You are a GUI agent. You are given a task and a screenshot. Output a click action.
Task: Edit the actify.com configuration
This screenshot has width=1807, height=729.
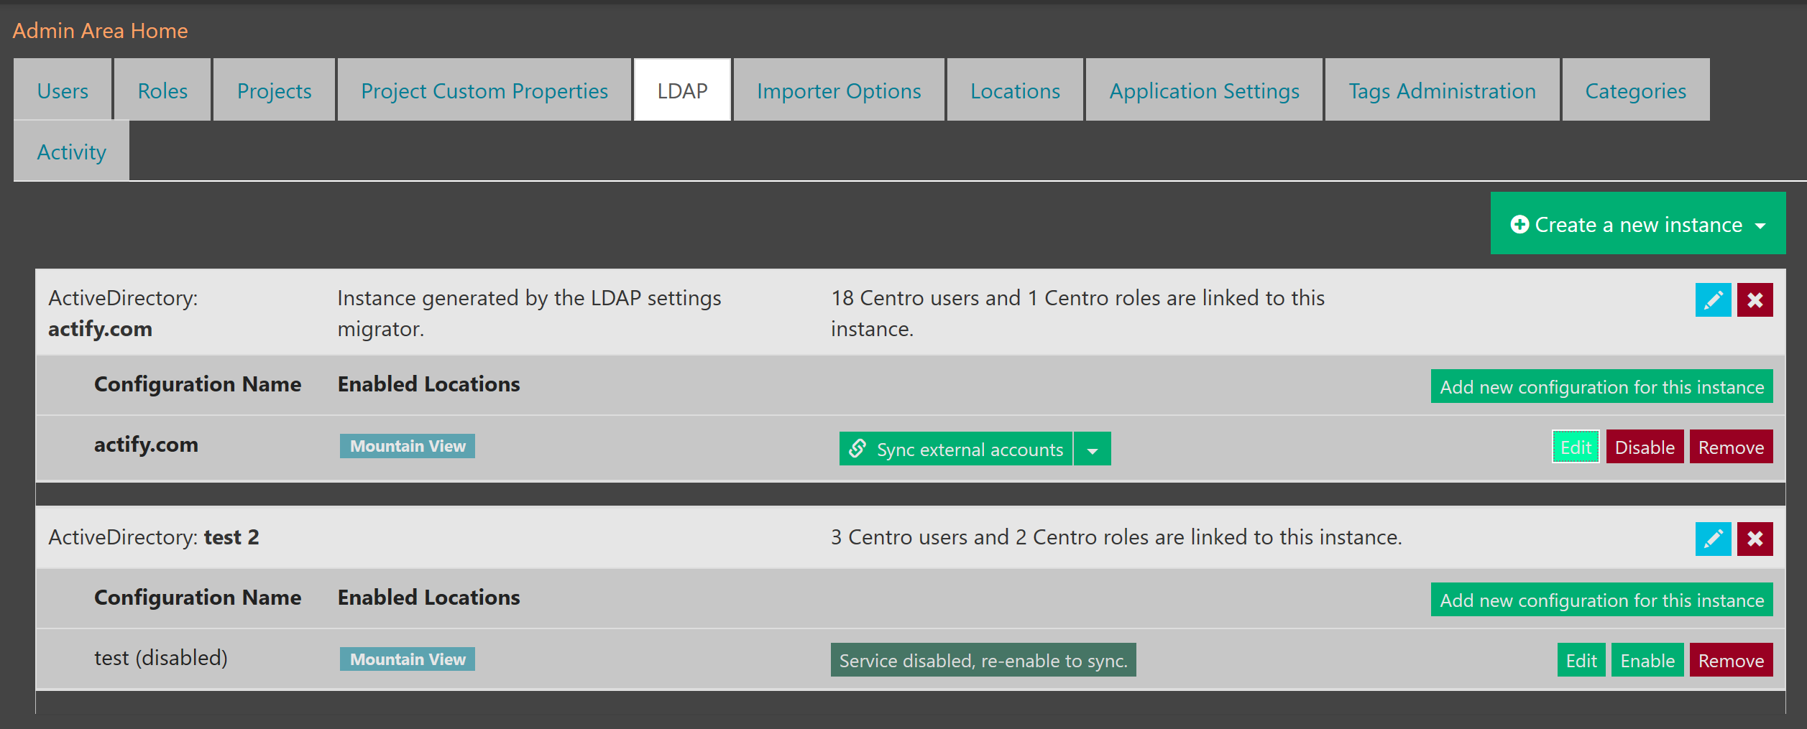click(x=1575, y=447)
